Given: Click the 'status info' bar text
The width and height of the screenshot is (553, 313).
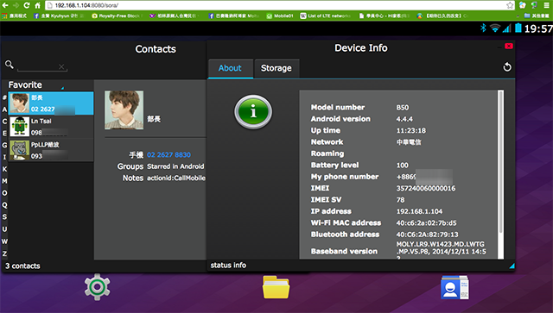Looking at the screenshot, I should pyautogui.click(x=228, y=265).
